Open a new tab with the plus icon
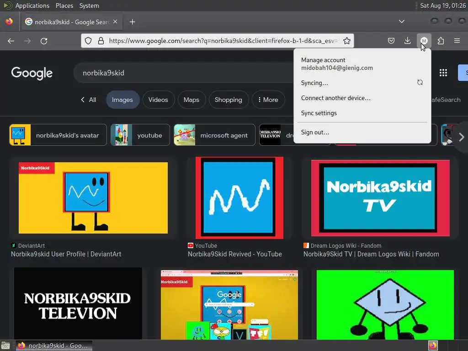The image size is (468, 351). pos(132,22)
